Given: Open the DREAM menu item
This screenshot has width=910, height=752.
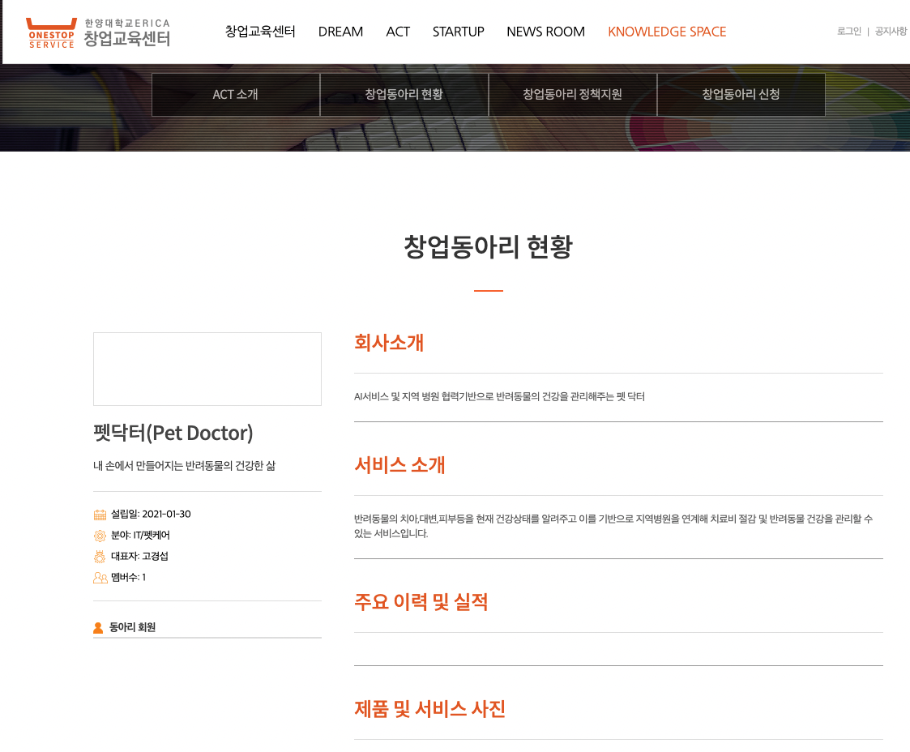Looking at the screenshot, I should [x=340, y=32].
